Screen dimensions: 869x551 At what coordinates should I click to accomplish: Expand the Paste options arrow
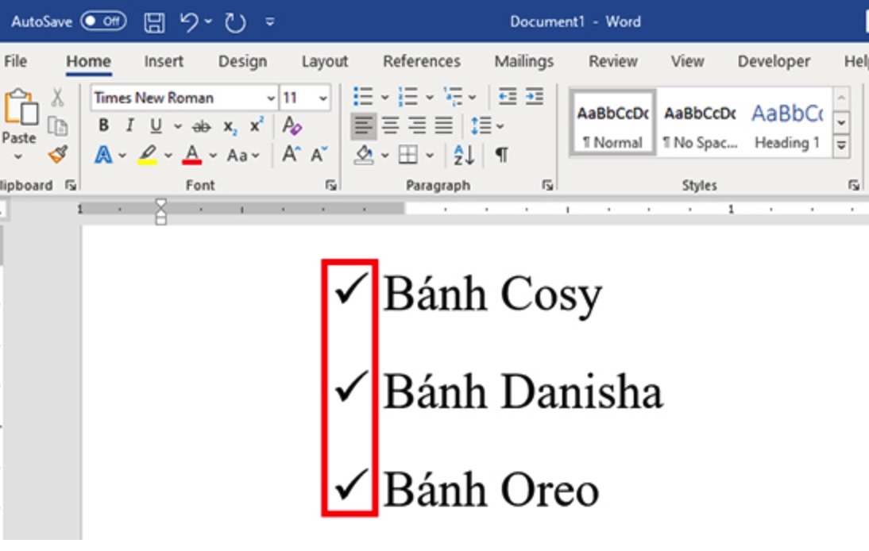18,156
